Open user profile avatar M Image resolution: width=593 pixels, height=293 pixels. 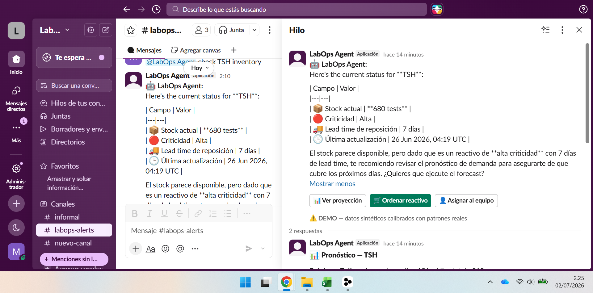pyautogui.click(x=16, y=252)
